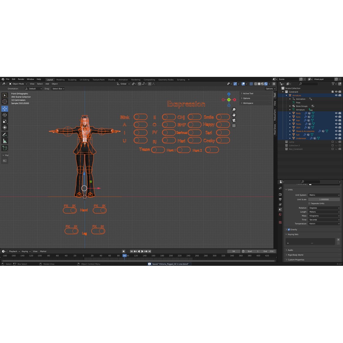The width and height of the screenshot is (343, 343).
Task: Click the Blender logo menu
Action: pyautogui.click(x=3, y=79)
